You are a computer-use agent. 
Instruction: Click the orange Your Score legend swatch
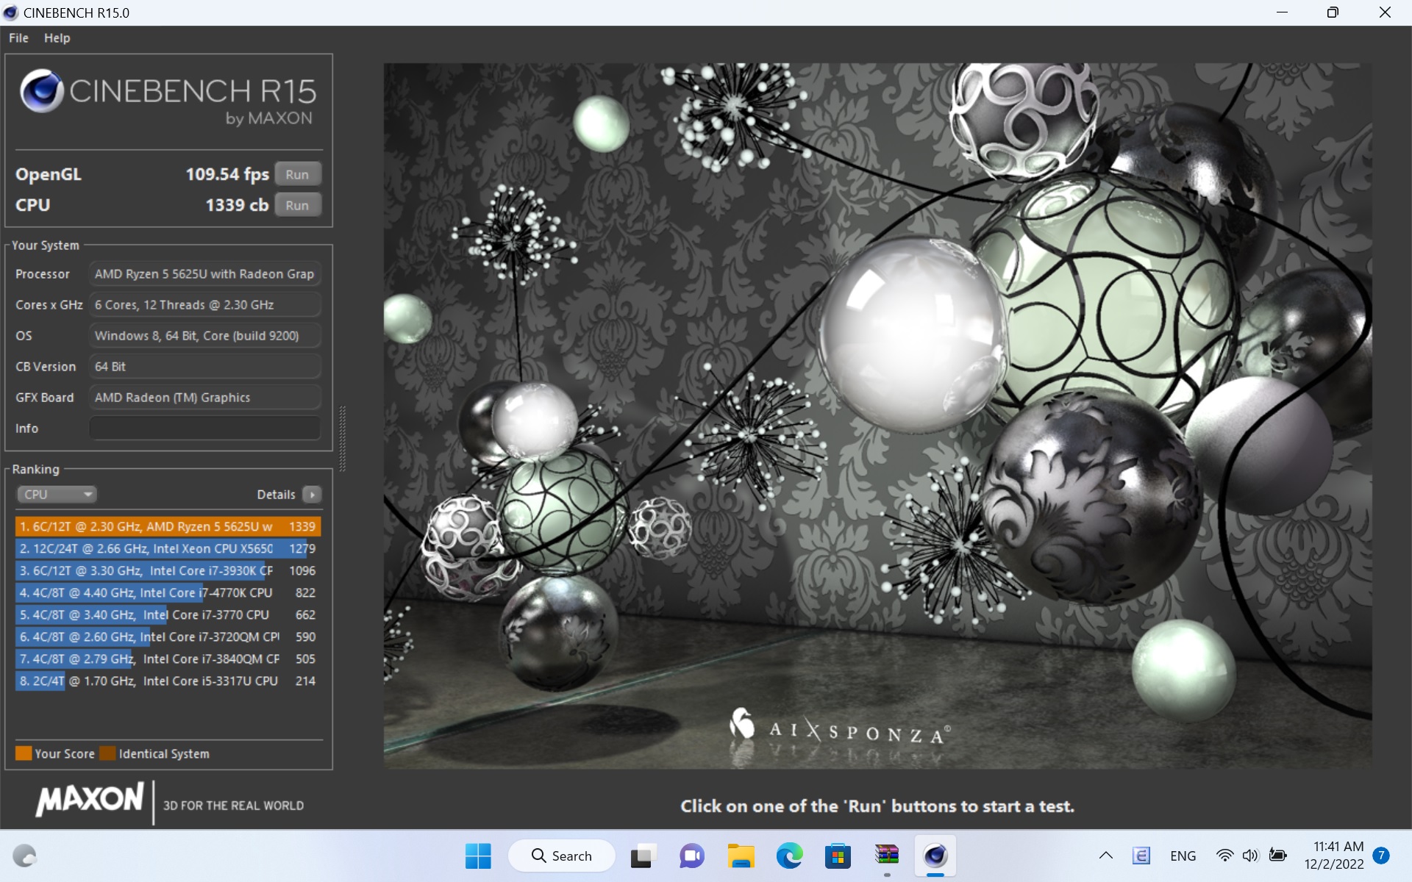click(24, 753)
